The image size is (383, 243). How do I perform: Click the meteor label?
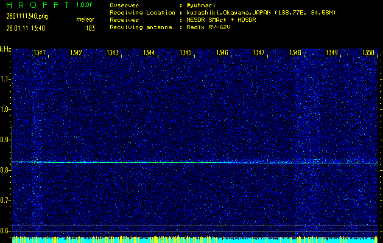click(x=85, y=20)
